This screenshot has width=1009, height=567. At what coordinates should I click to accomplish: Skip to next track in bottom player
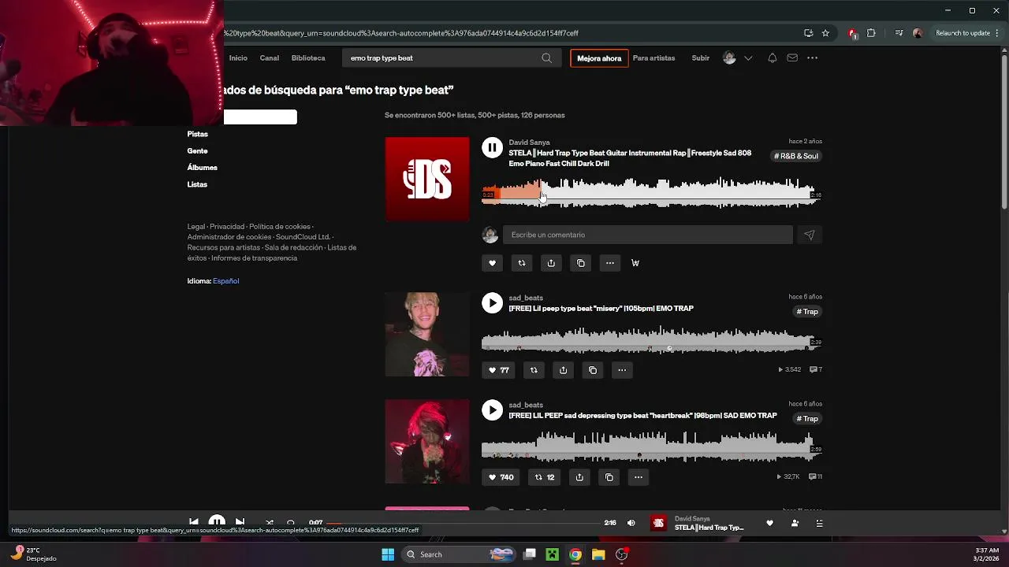tap(240, 522)
